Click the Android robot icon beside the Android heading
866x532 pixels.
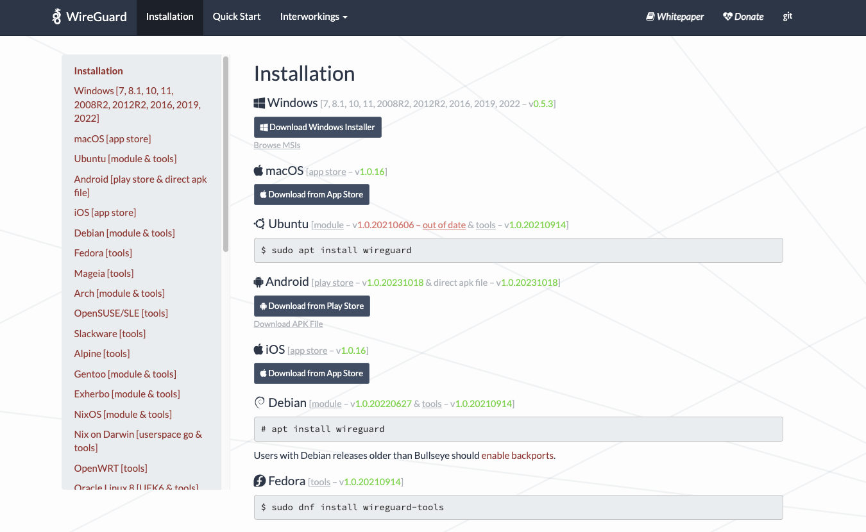[259, 281]
